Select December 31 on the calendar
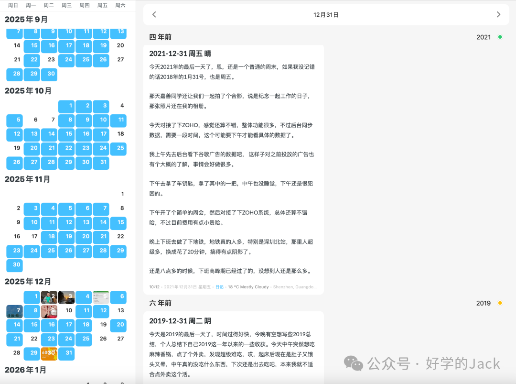516x384 pixels. [66, 352]
